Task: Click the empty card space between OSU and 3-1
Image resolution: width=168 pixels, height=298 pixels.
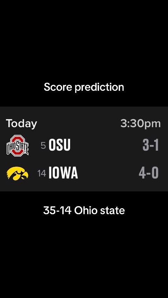Action: point(106,145)
